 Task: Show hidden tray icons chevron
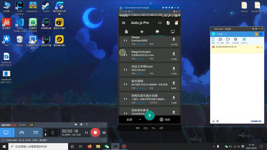(x=214, y=146)
